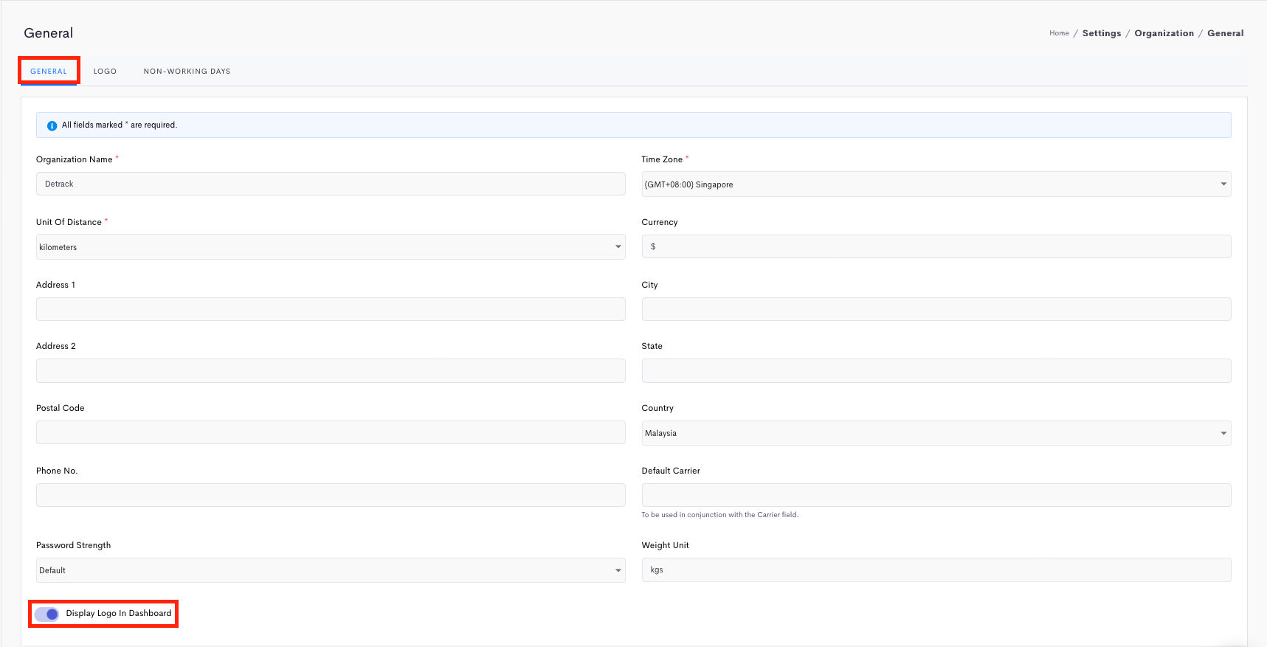The image size is (1267, 647).
Task: Focus the Address 1 field
Action: click(x=331, y=309)
